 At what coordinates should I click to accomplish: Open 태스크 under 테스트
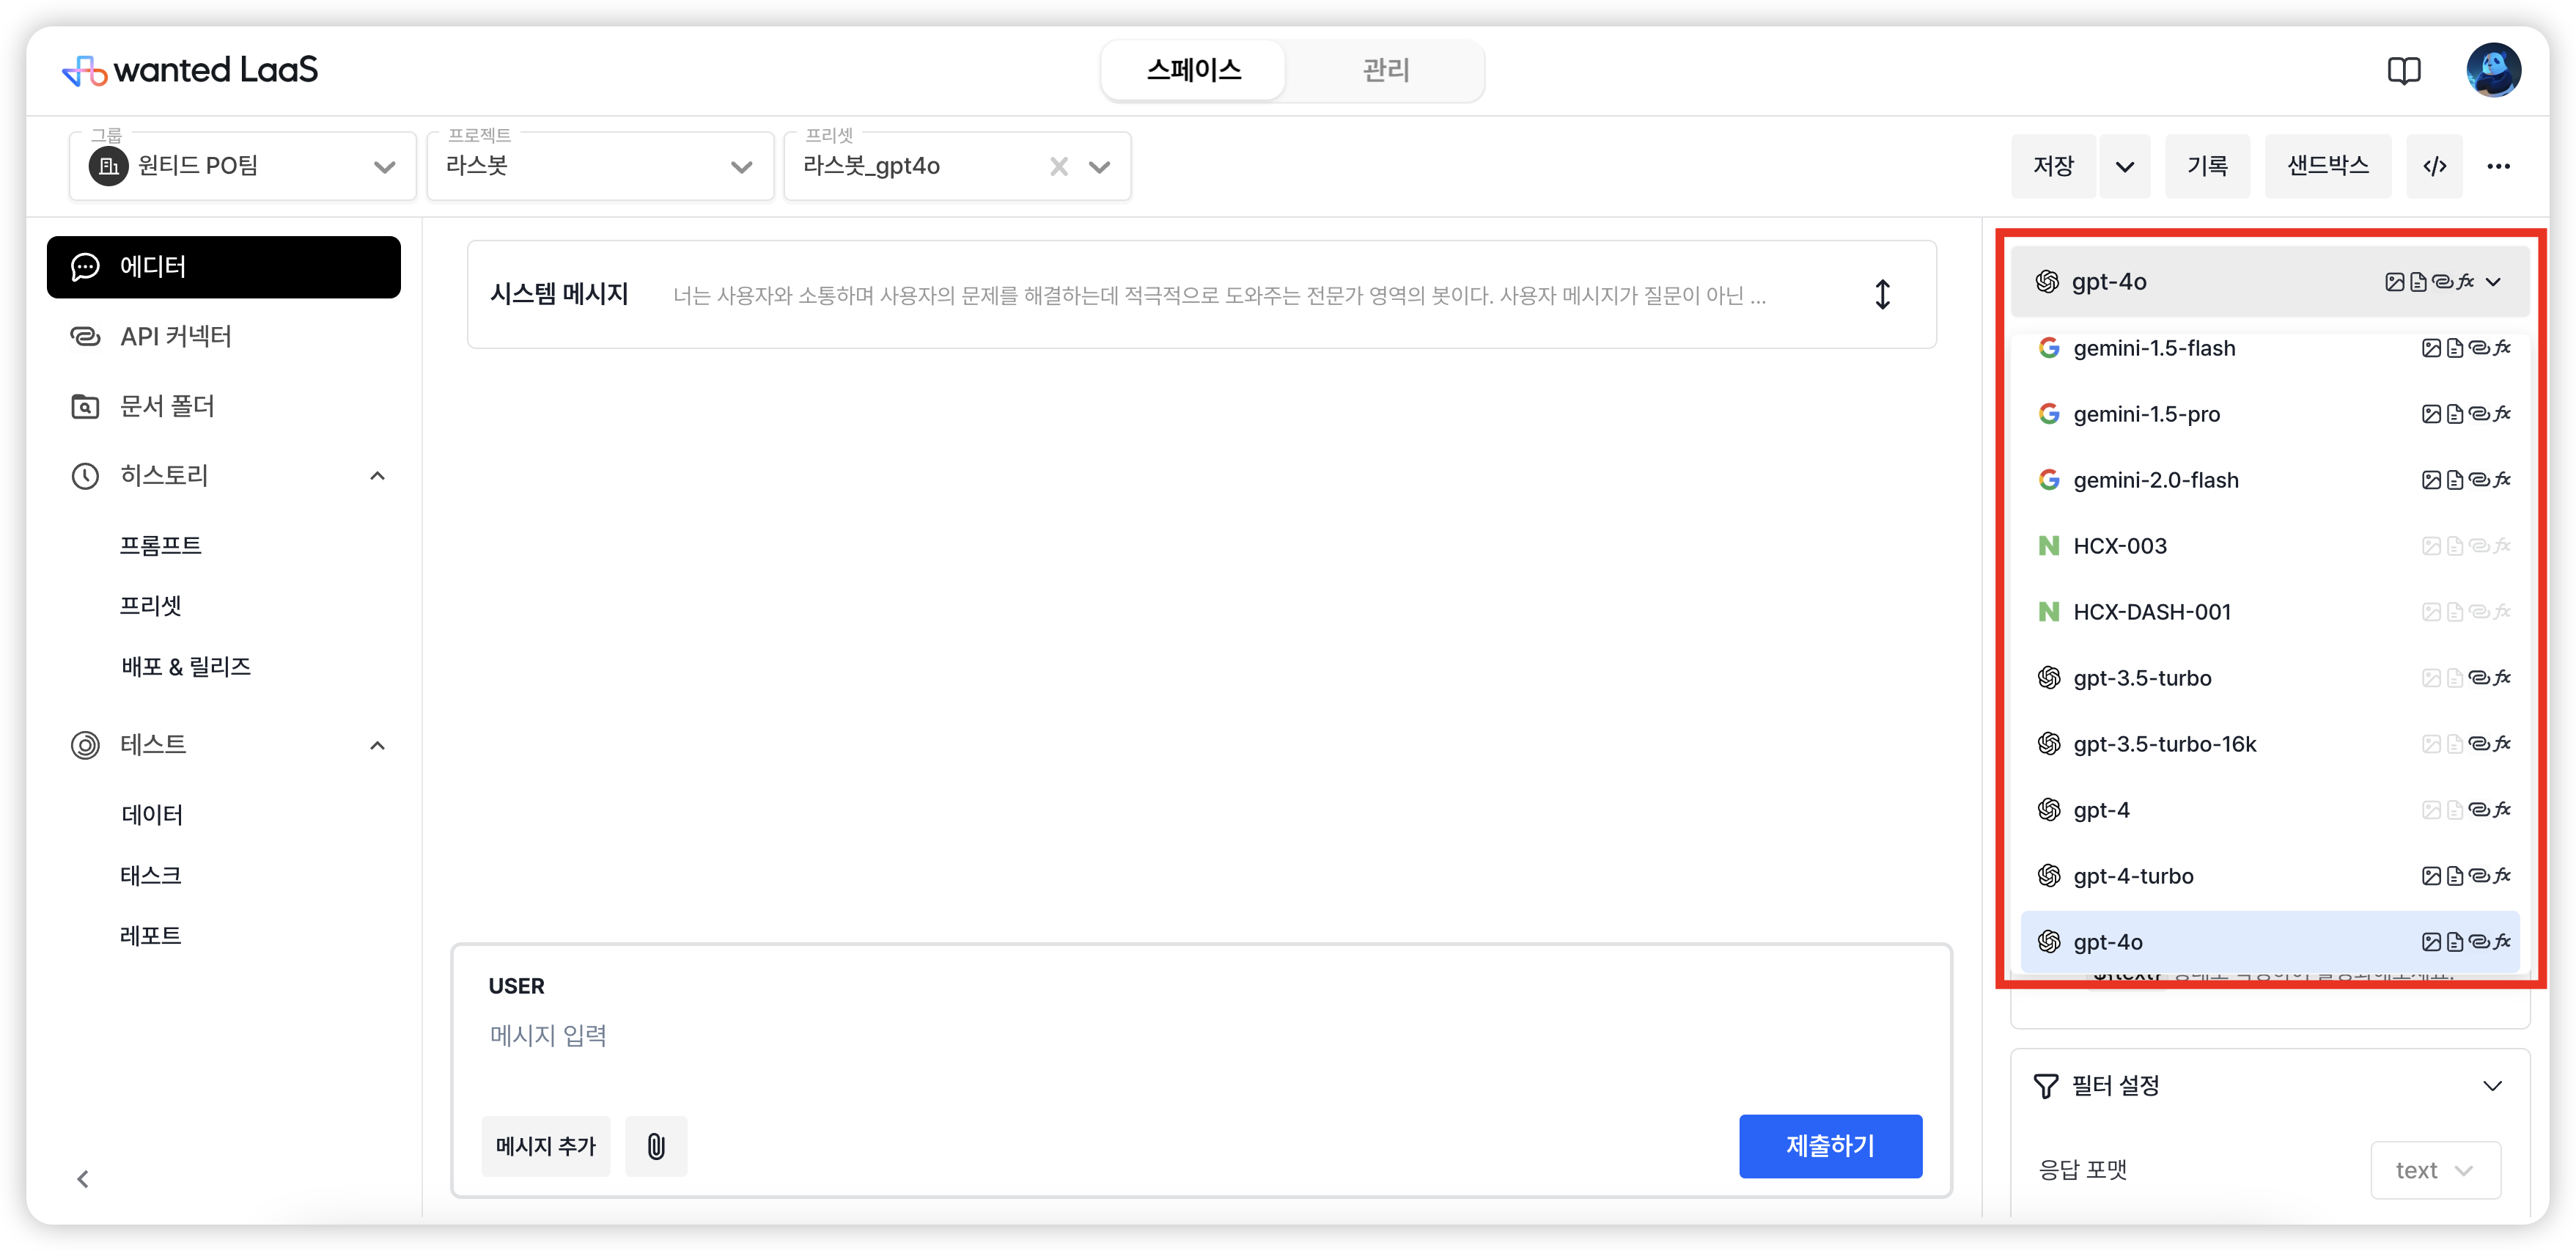pyautogui.click(x=150, y=876)
